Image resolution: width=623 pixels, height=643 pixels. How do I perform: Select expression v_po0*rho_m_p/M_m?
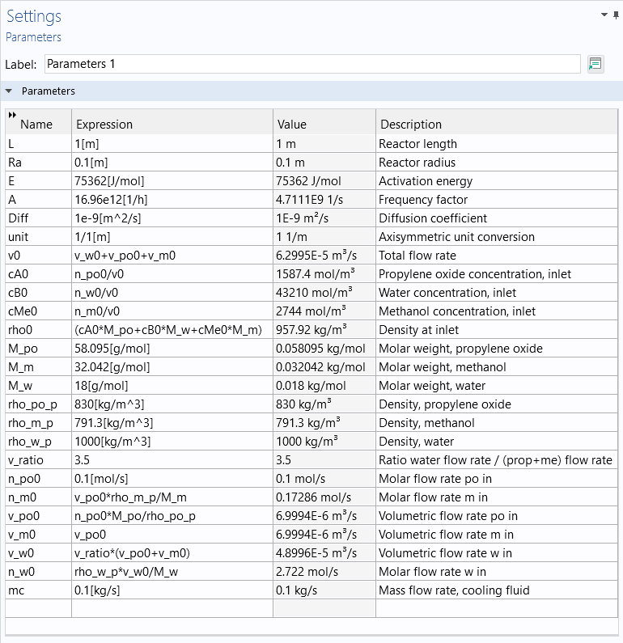point(172,497)
